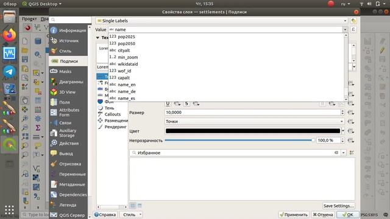Screen dimensions: 390x219
Task: Collapse the Value field dropdown arrow
Action: pyautogui.click(x=345, y=30)
